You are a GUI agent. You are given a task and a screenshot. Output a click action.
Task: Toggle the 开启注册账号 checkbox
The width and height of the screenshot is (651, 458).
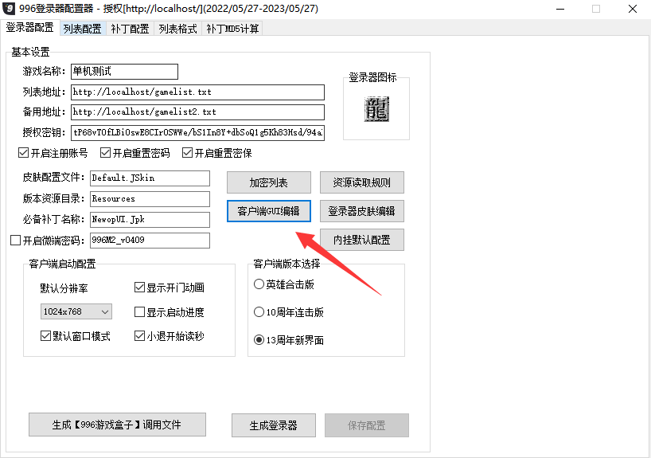tap(23, 153)
